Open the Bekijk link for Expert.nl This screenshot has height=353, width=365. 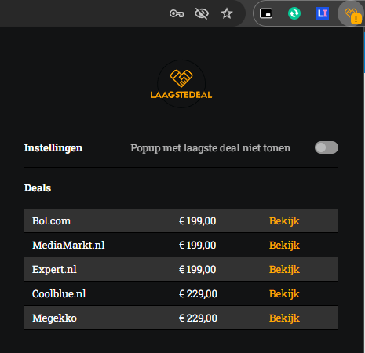(x=284, y=270)
